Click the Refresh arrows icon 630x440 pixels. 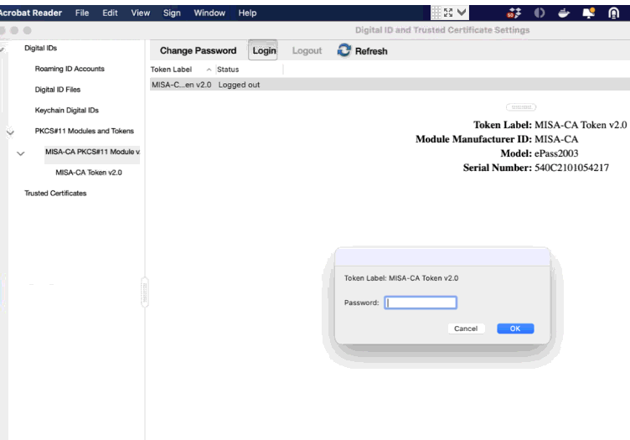(x=344, y=50)
